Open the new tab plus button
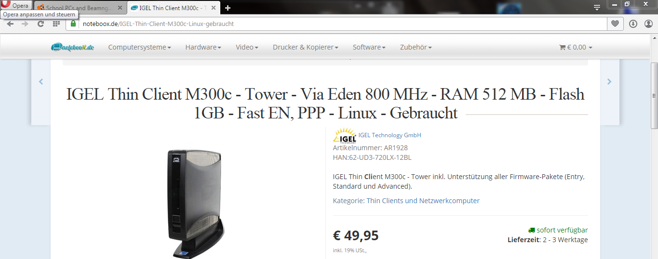Image resolution: width=658 pixels, height=259 pixels. tap(228, 8)
